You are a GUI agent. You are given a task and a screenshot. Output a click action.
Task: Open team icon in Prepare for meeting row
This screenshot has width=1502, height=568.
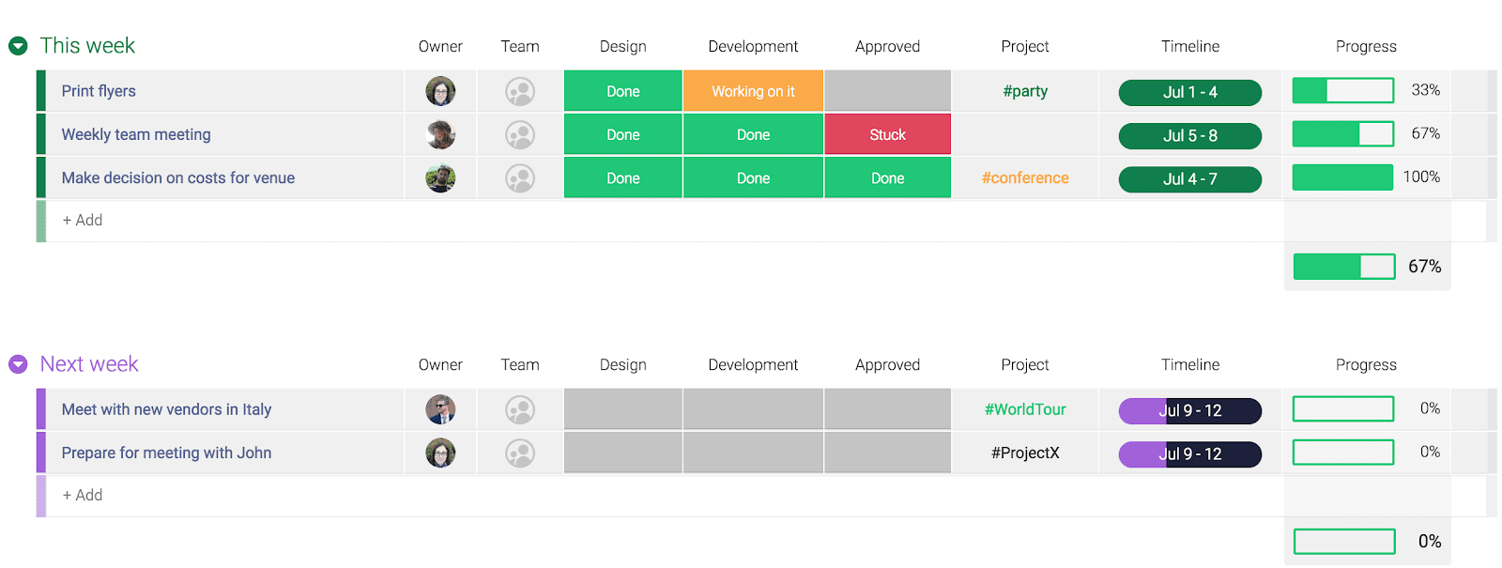point(520,453)
